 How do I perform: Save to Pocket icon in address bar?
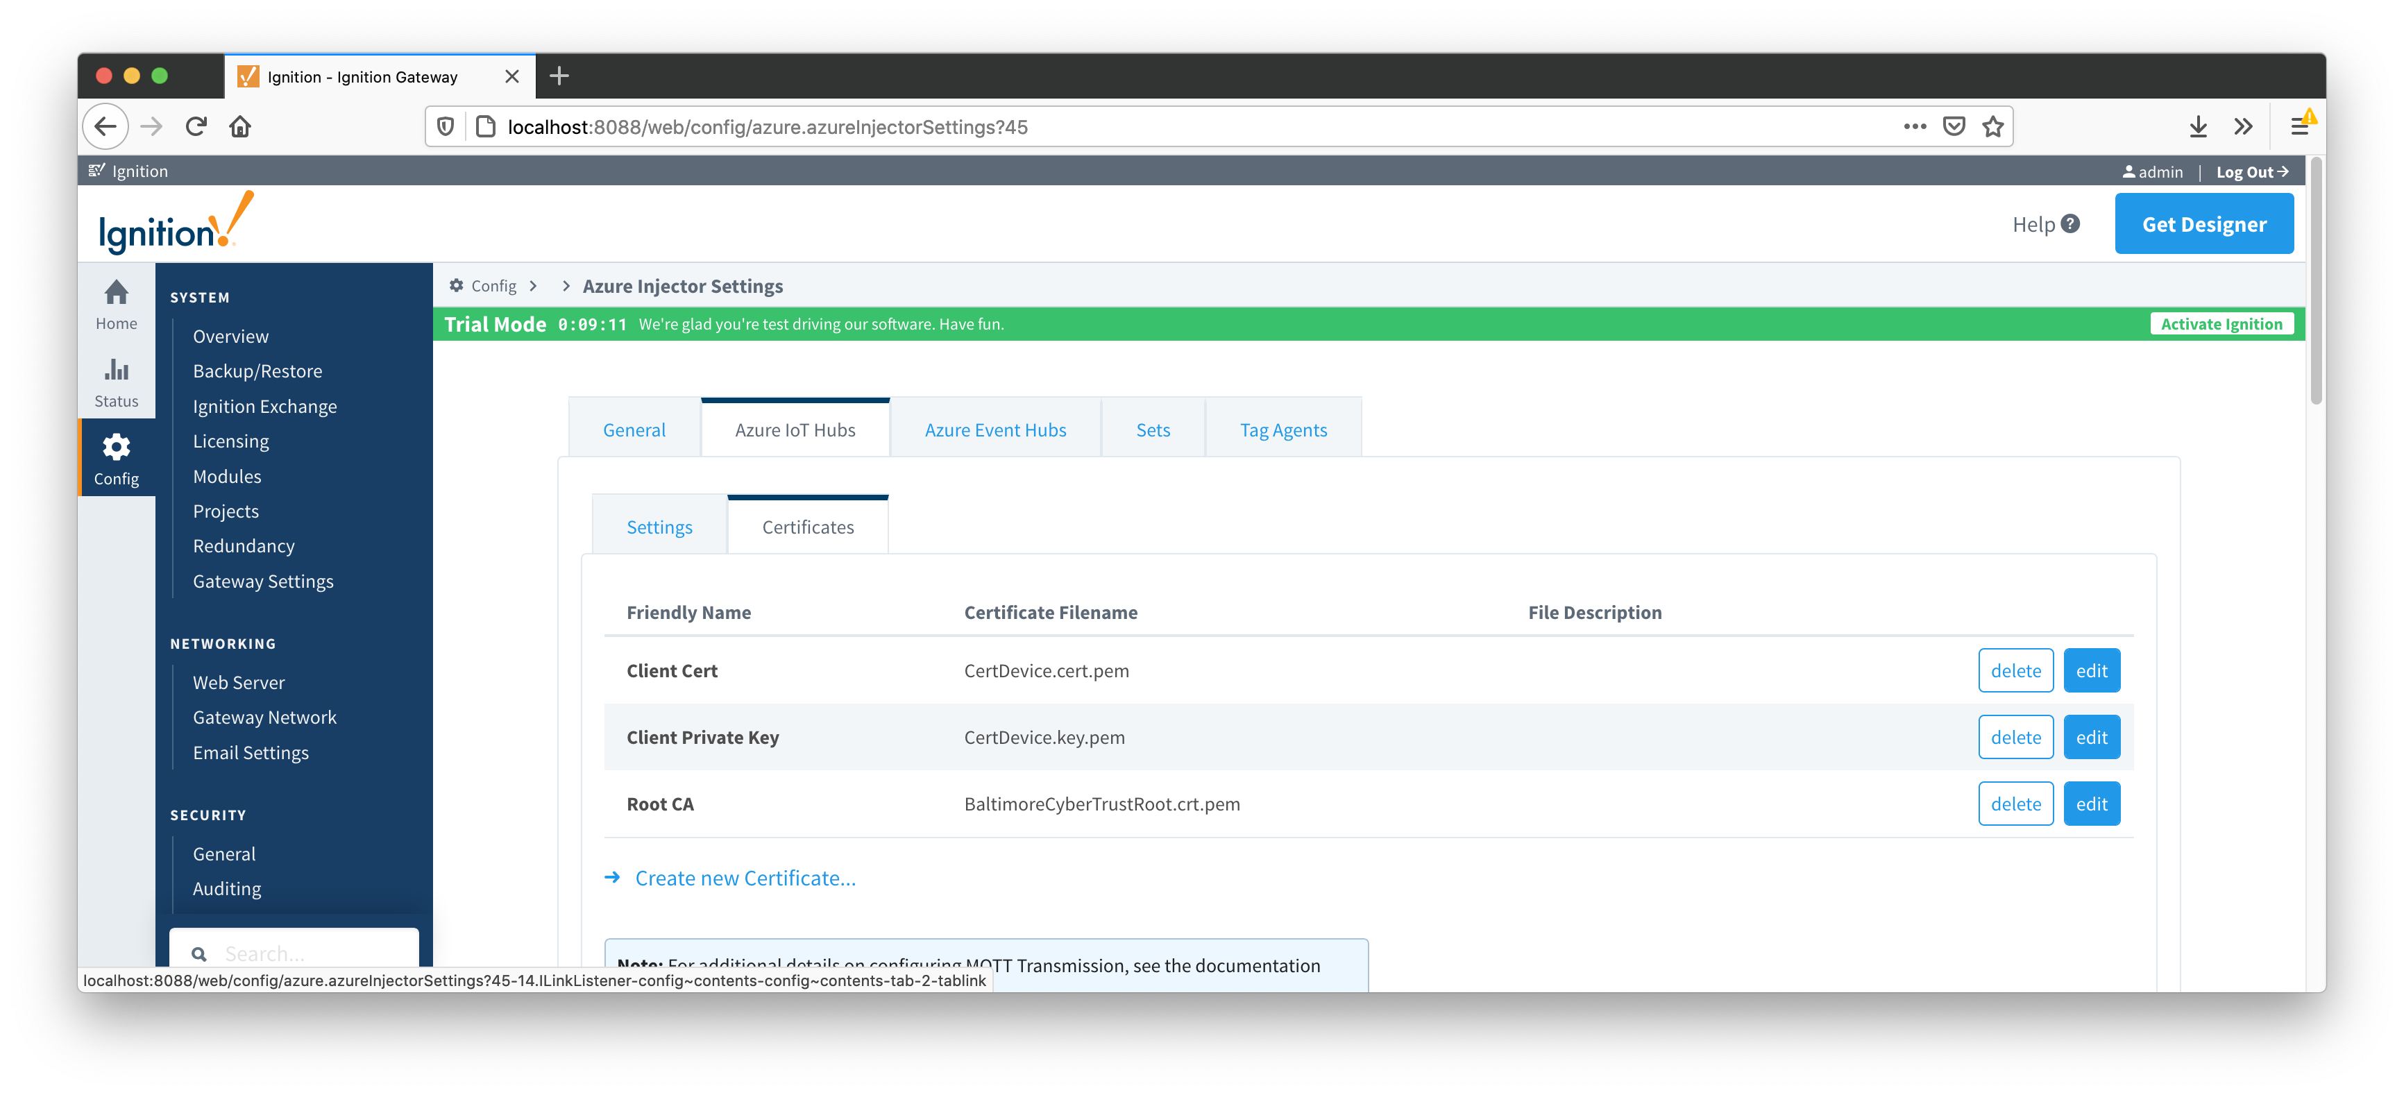click(1953, 126)
